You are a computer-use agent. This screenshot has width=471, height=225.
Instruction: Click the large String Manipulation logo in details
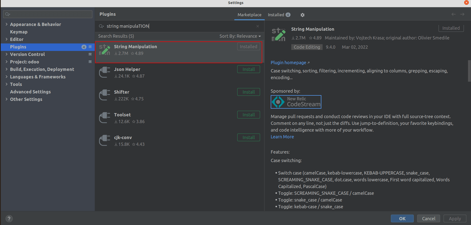(x=279, y=35)
